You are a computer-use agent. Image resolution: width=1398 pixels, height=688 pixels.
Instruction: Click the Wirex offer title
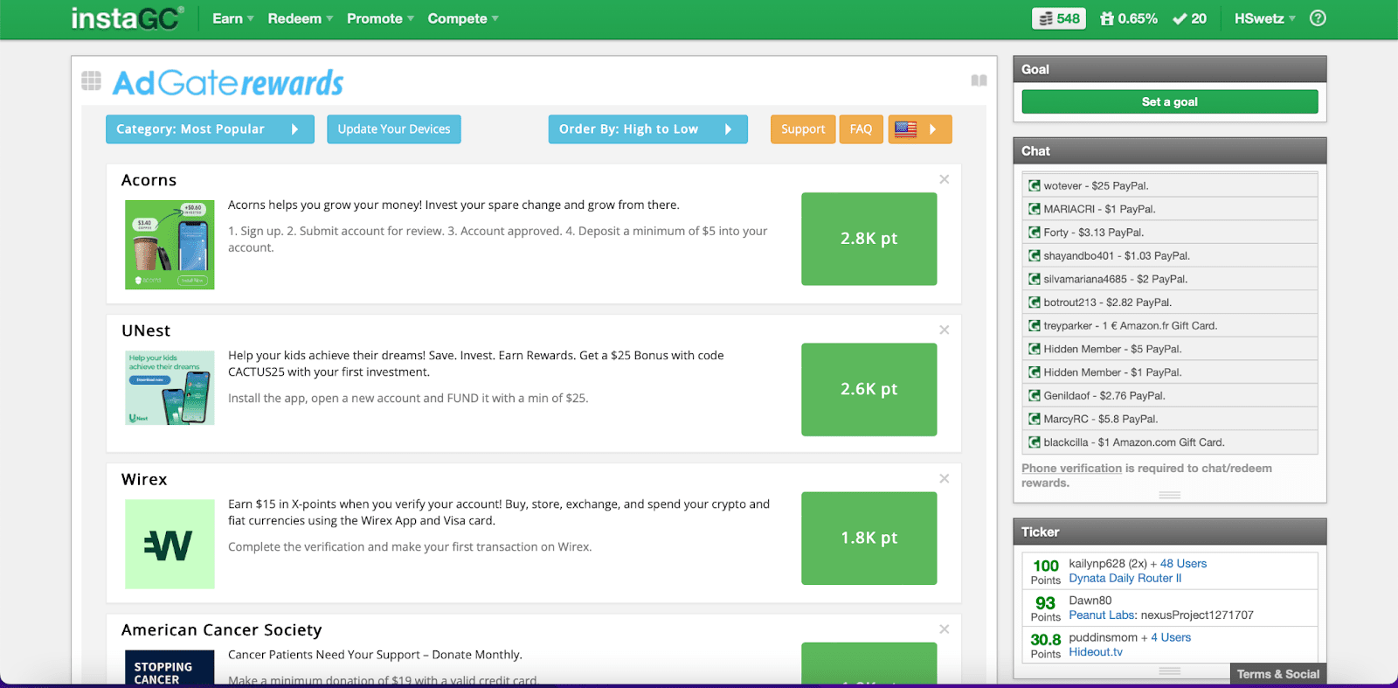144,479
